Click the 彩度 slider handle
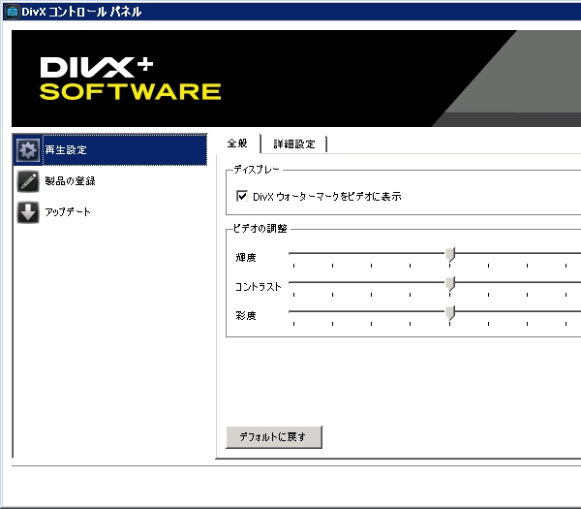Image resolution: width=581 pixels, height=509 pixels. point(450,313)
